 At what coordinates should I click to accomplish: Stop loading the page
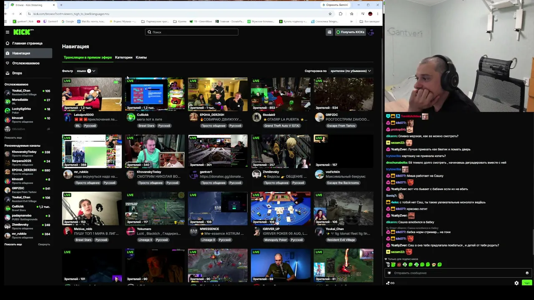point(21,14)
